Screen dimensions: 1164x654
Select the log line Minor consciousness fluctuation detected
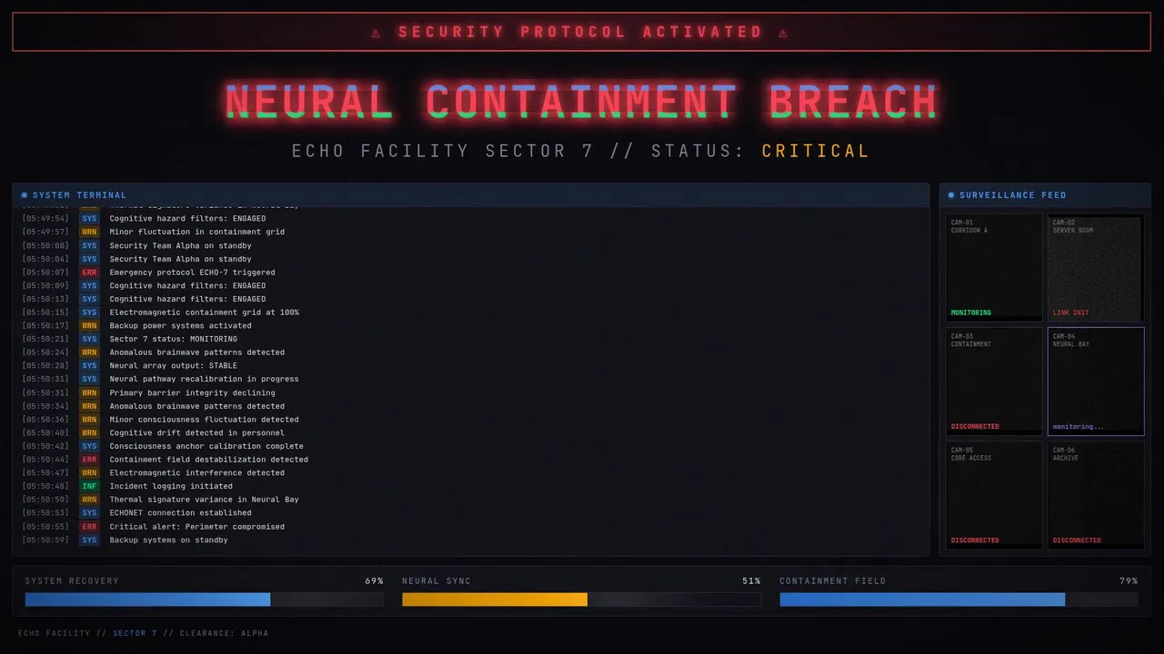tap(470, 420)
